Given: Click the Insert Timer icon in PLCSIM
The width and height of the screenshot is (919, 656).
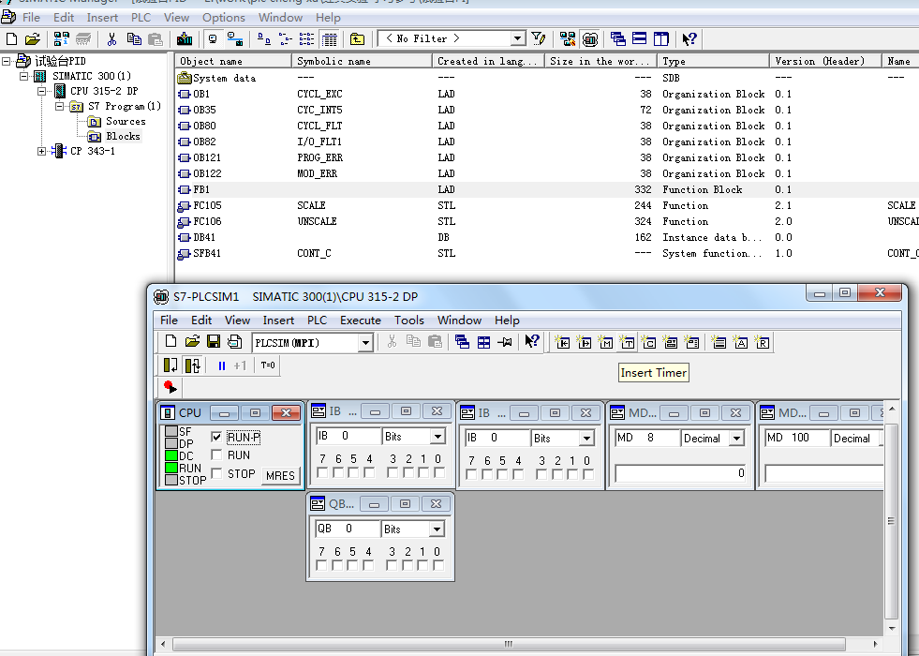Looking at the screenshot, I should coord(627,342).
